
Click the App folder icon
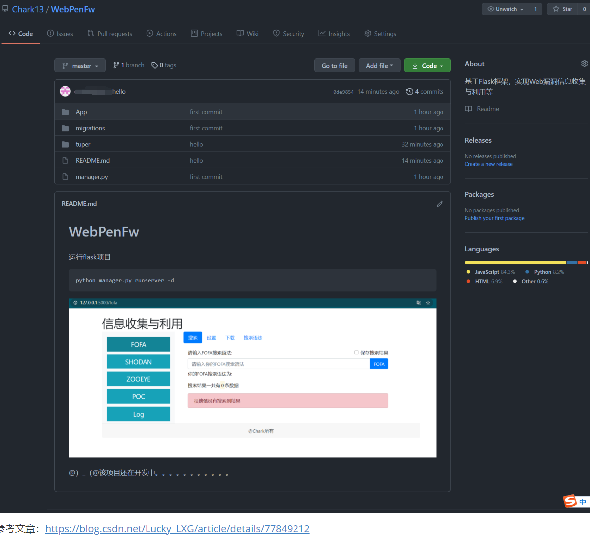coord(65,112)
